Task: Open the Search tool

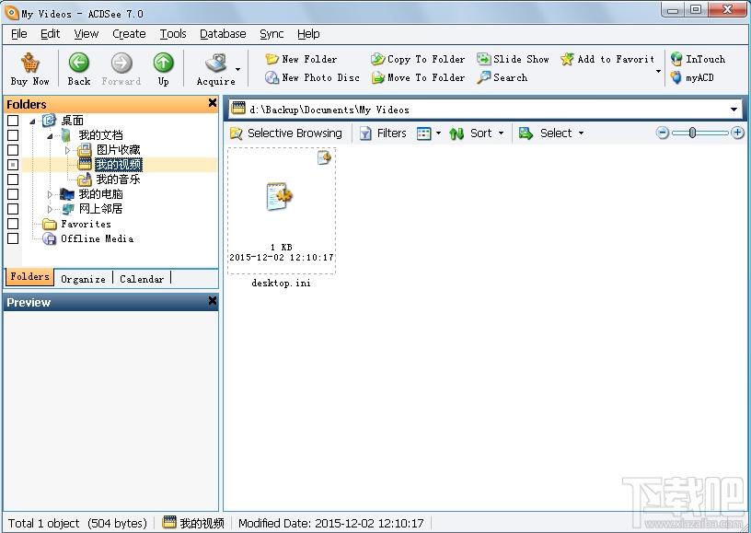Action: coord(503,77)
